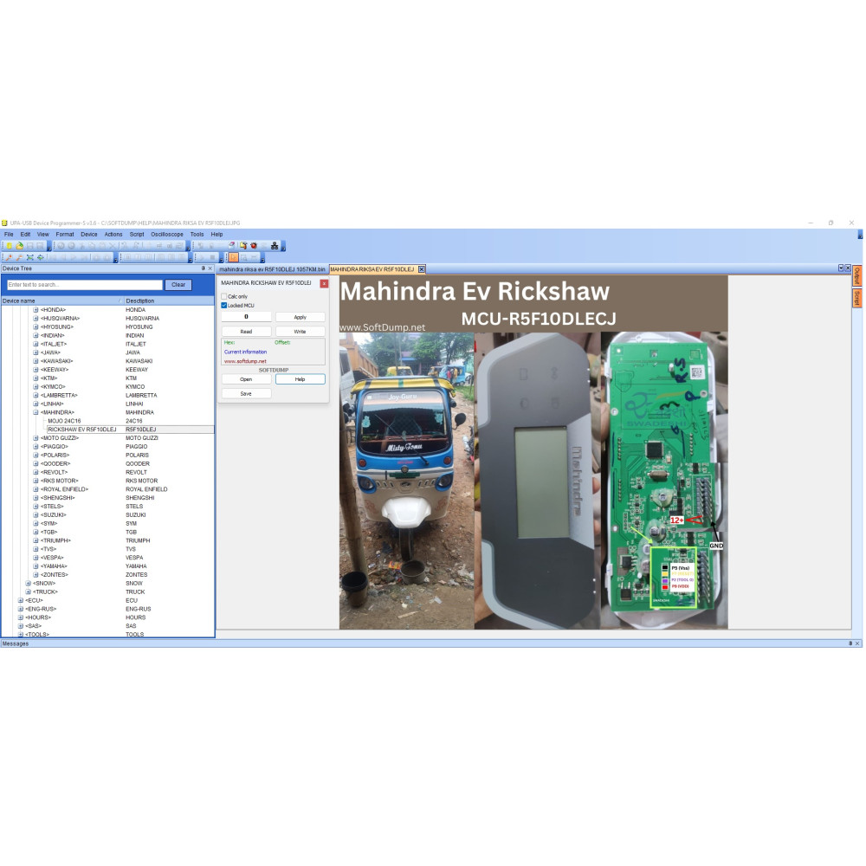
Task: Pin the Device Tree panel
Action: tap(203, 268)
